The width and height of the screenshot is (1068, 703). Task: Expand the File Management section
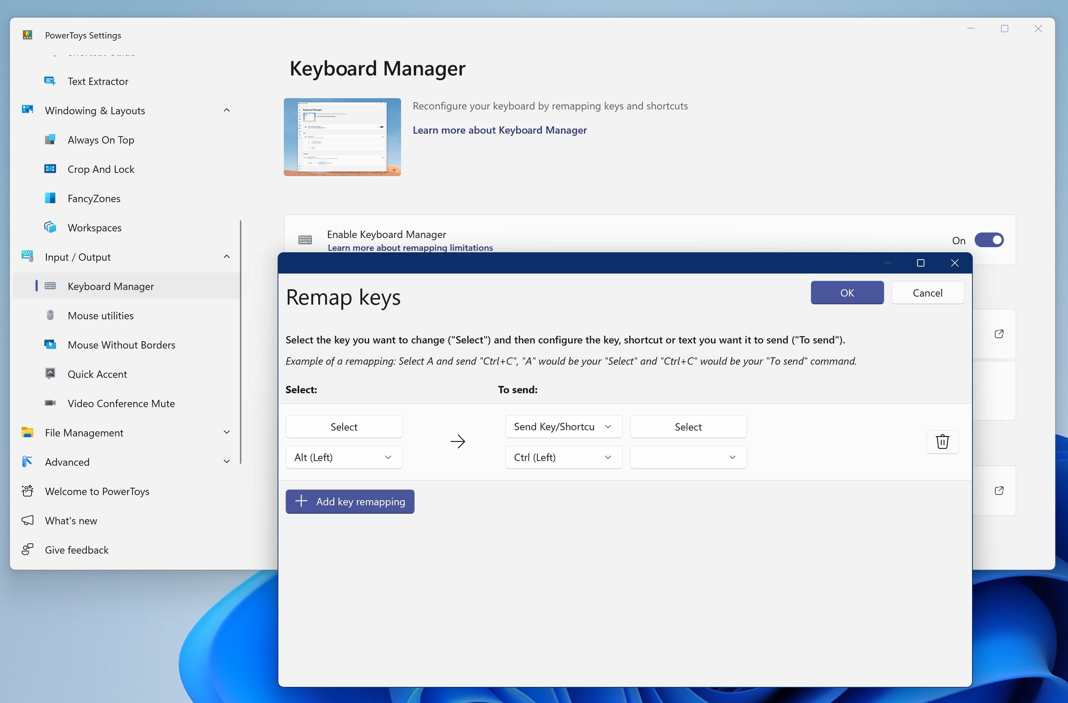coord(227,432)
